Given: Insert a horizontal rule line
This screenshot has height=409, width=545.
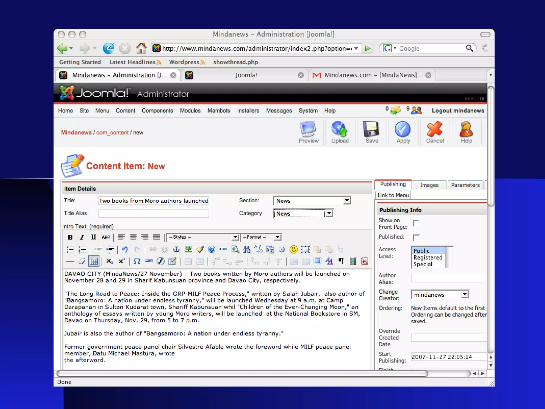Looking at the screenshot, I should 70,261.
